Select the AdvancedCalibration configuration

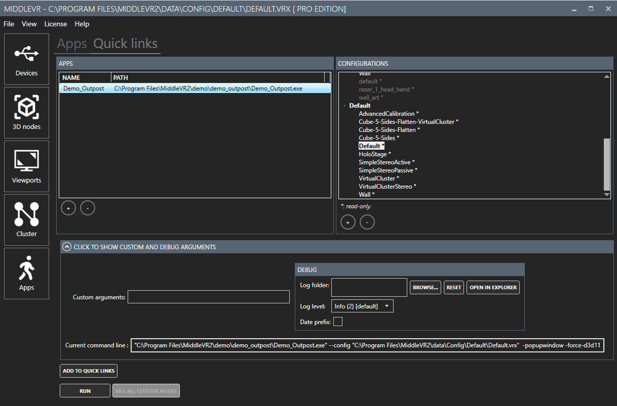389,114
